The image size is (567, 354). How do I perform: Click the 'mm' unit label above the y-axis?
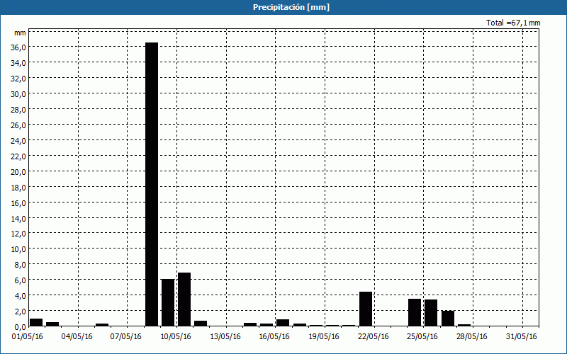[x=20, y=33]
